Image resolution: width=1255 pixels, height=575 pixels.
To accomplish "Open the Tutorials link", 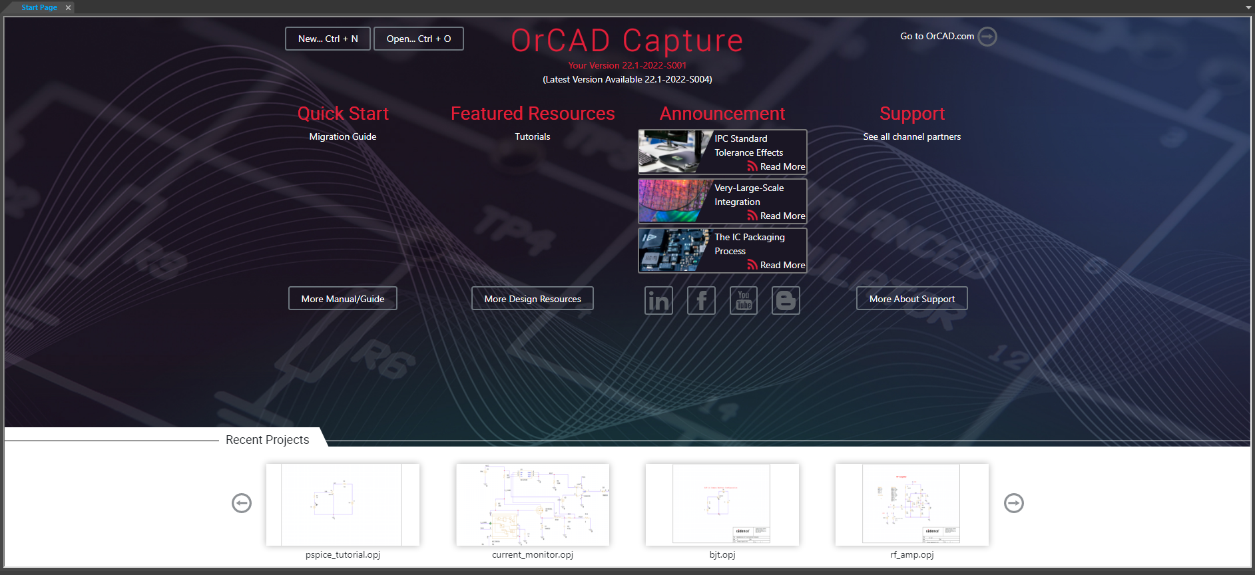I will coord(532,136).
